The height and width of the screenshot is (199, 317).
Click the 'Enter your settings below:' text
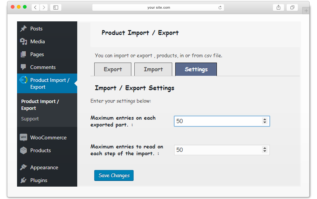pos(121,101)
